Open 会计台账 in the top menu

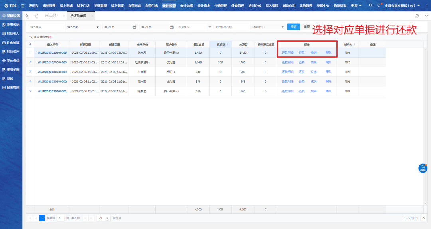[186, 6]
